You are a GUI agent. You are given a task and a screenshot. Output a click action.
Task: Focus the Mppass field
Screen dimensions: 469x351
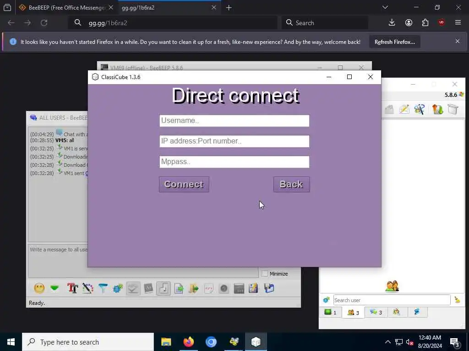(x=234, y=162)
